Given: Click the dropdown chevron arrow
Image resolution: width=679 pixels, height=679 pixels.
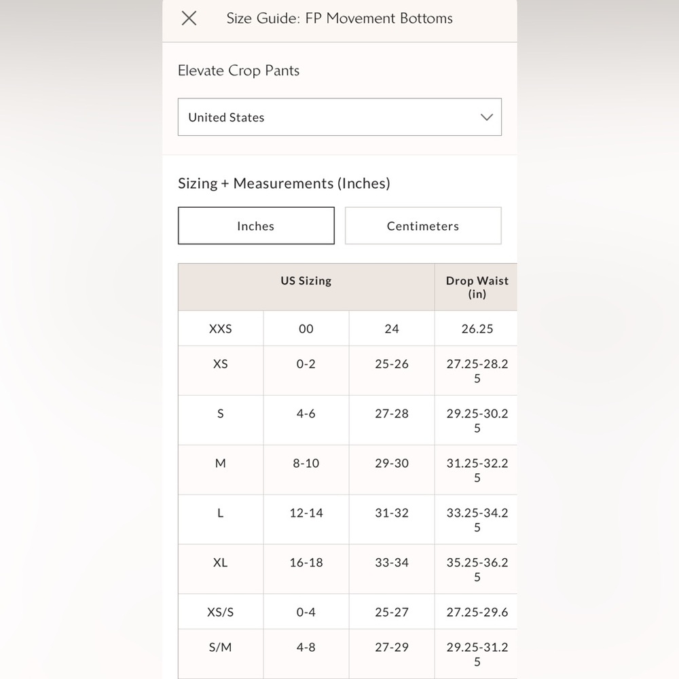Looking at the screenshot, I should (486, 117).
